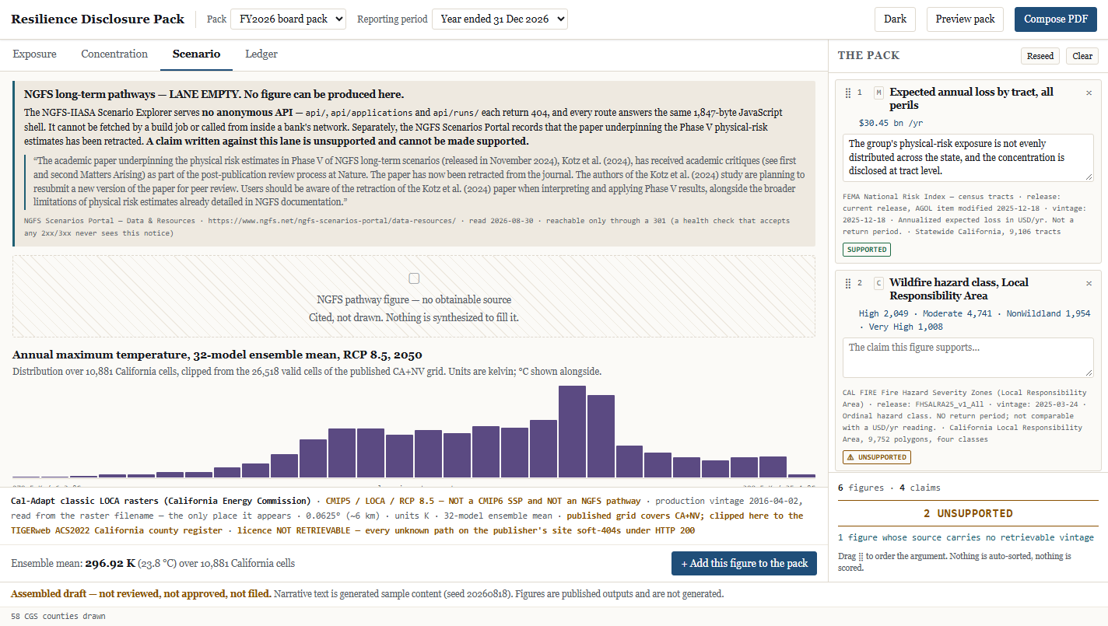The image size is (1108, 626).
Task: Click the Preview pack button
Action: point(965,19)
